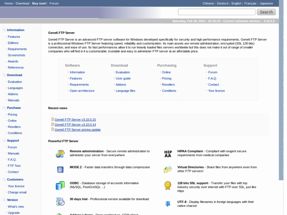
Task: Click User guide under Download column
Action: [123, 78]
